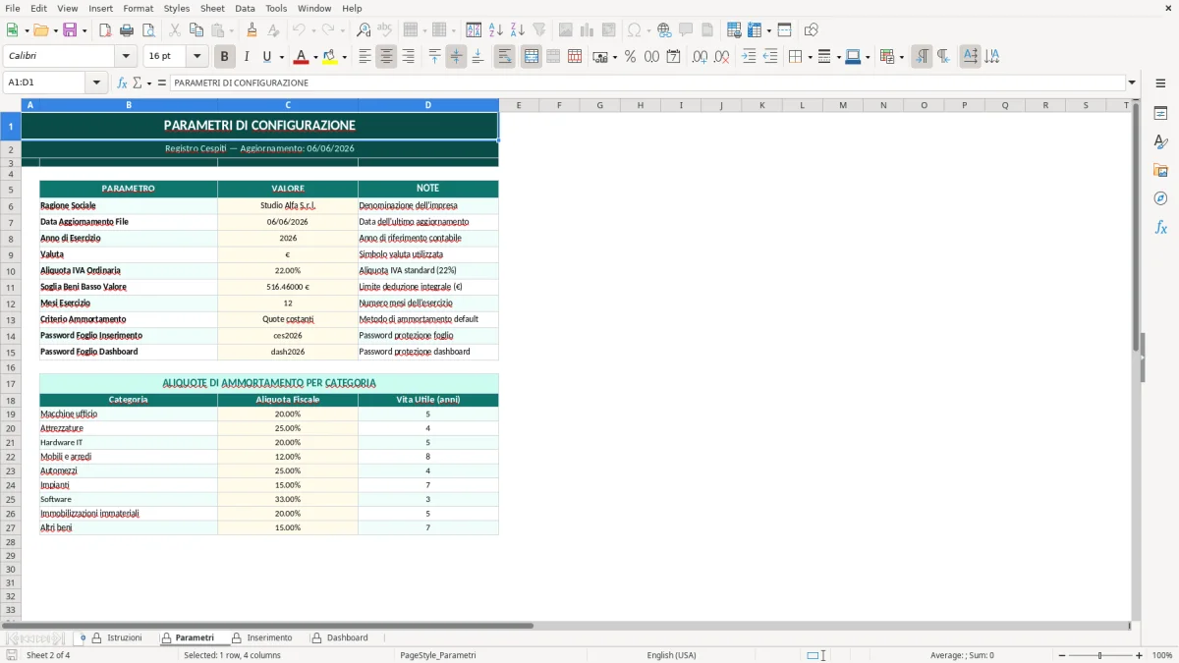1179x663 pixels.
Task: Click the Cut scissors icon
Action: 175,30
